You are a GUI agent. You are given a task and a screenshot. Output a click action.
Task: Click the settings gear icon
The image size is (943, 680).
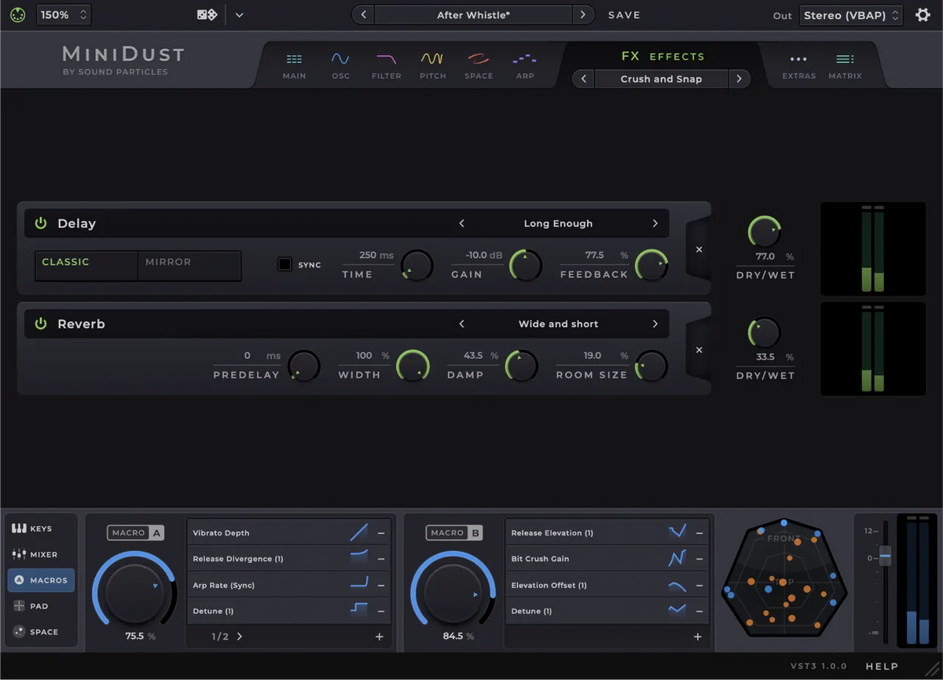(x=923, y=14)
